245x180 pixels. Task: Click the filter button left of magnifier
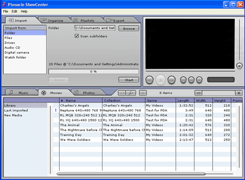click(x=122, y=93)
